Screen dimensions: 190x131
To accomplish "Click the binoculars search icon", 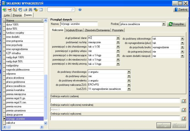I will [x=30, y=10].
